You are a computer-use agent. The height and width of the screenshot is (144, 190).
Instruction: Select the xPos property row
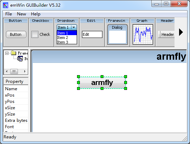[x=16, y=95]
